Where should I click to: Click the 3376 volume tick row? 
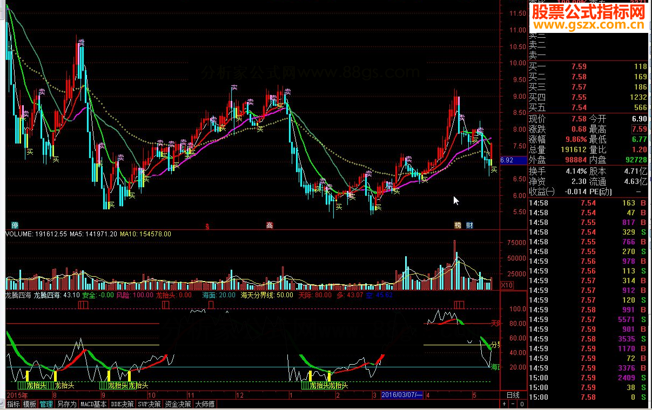[x=588, y=368]
